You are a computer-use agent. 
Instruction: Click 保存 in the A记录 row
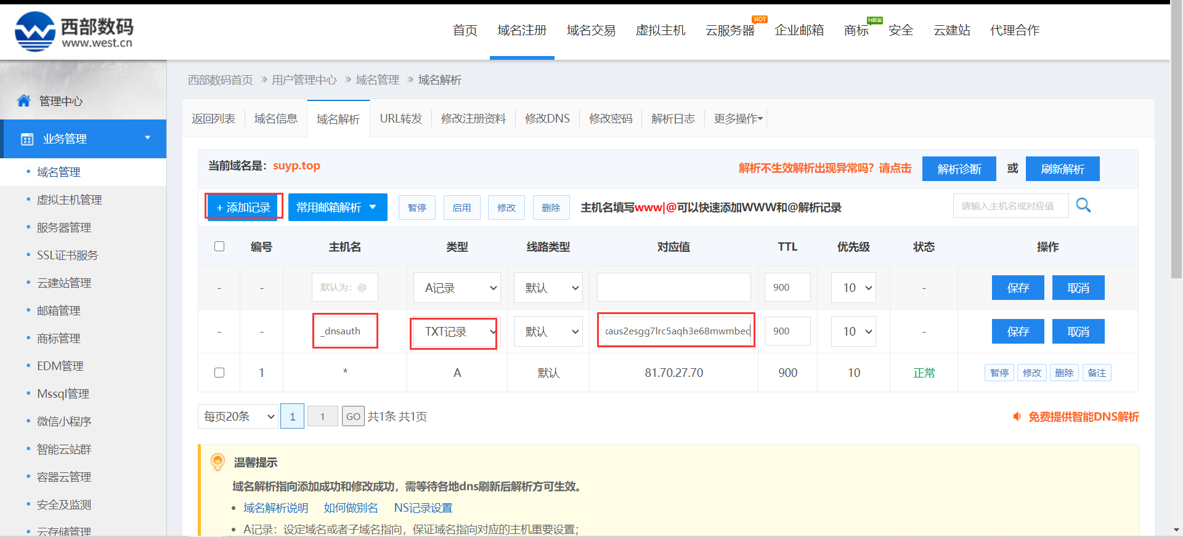click(1018, 288)
